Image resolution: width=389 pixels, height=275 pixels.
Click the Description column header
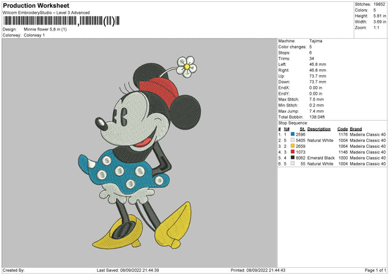pos(319,128)
